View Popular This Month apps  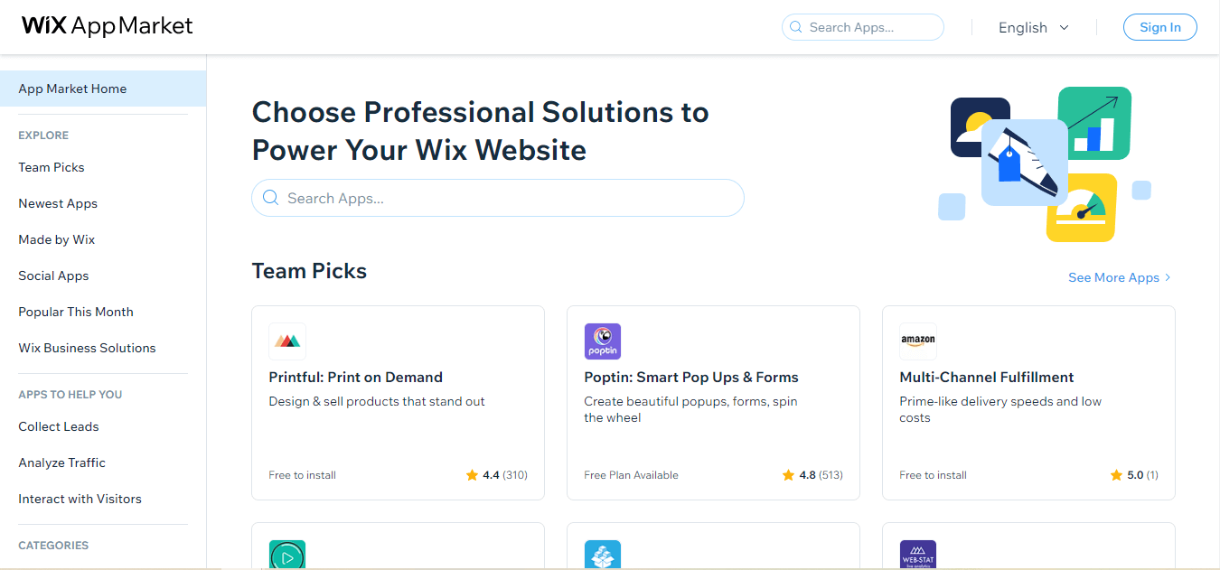[76, 312]
